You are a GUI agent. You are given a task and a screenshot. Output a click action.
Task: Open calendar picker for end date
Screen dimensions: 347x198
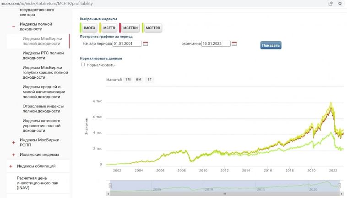(x=234, y=44)
